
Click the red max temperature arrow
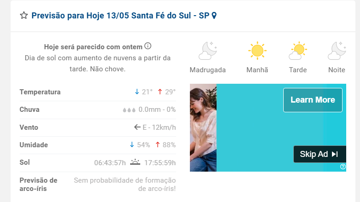coord(160,92)
